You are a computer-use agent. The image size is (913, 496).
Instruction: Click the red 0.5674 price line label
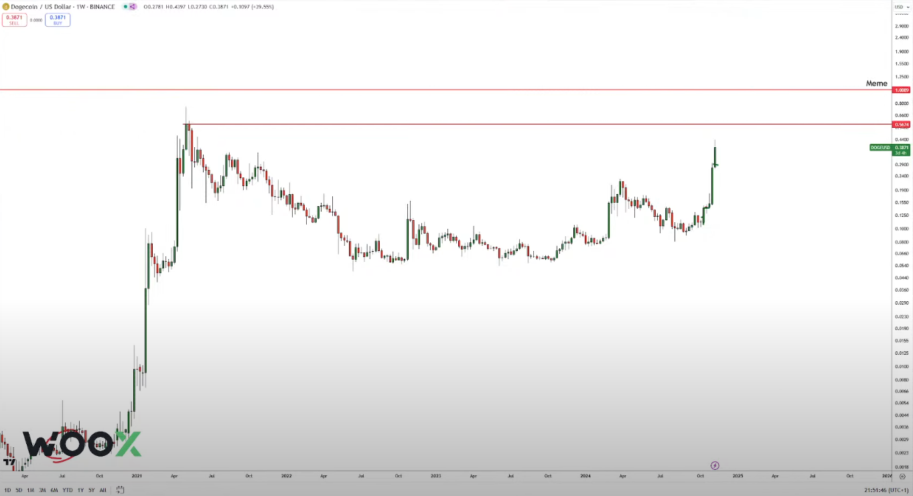[x=902, y=125]
